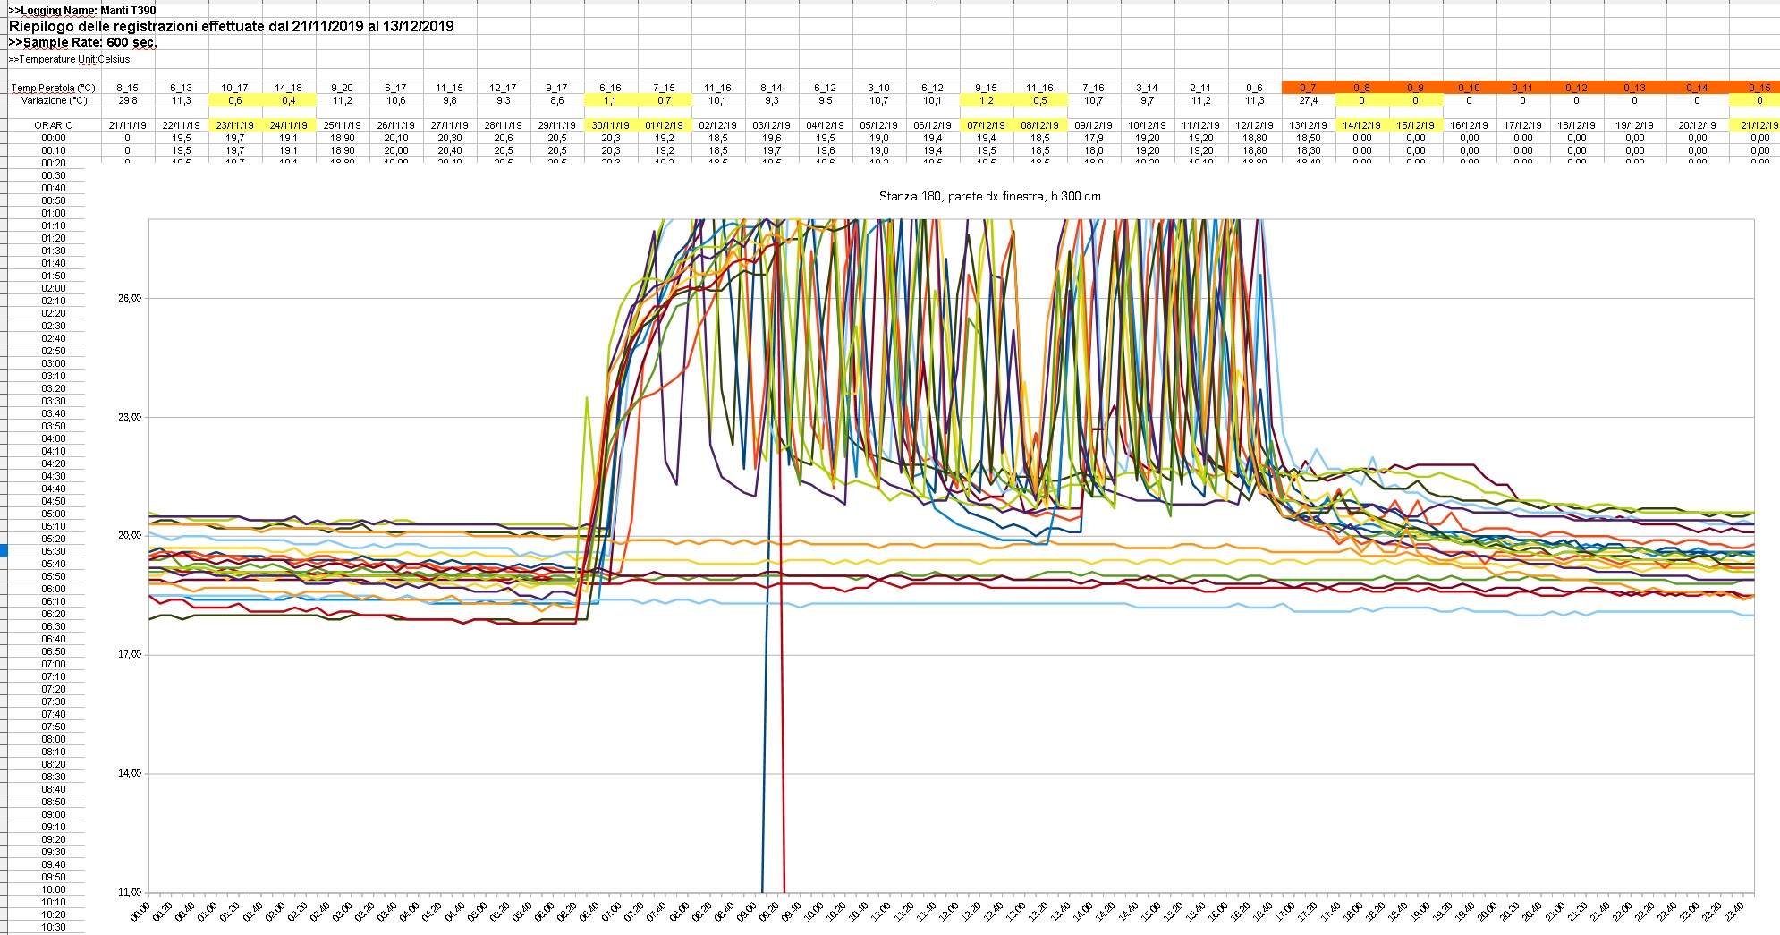1780x935 pixels.
Task: Click the '8_15' Temp Peretola value cell
Action: [127, 88]
